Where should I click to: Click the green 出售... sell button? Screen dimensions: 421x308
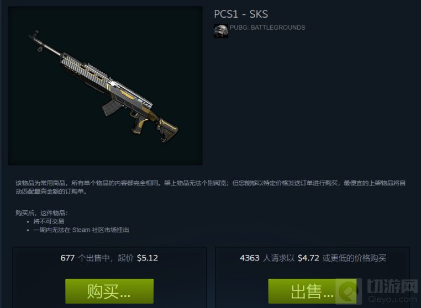pyautogui.click(x=312, y=291)
